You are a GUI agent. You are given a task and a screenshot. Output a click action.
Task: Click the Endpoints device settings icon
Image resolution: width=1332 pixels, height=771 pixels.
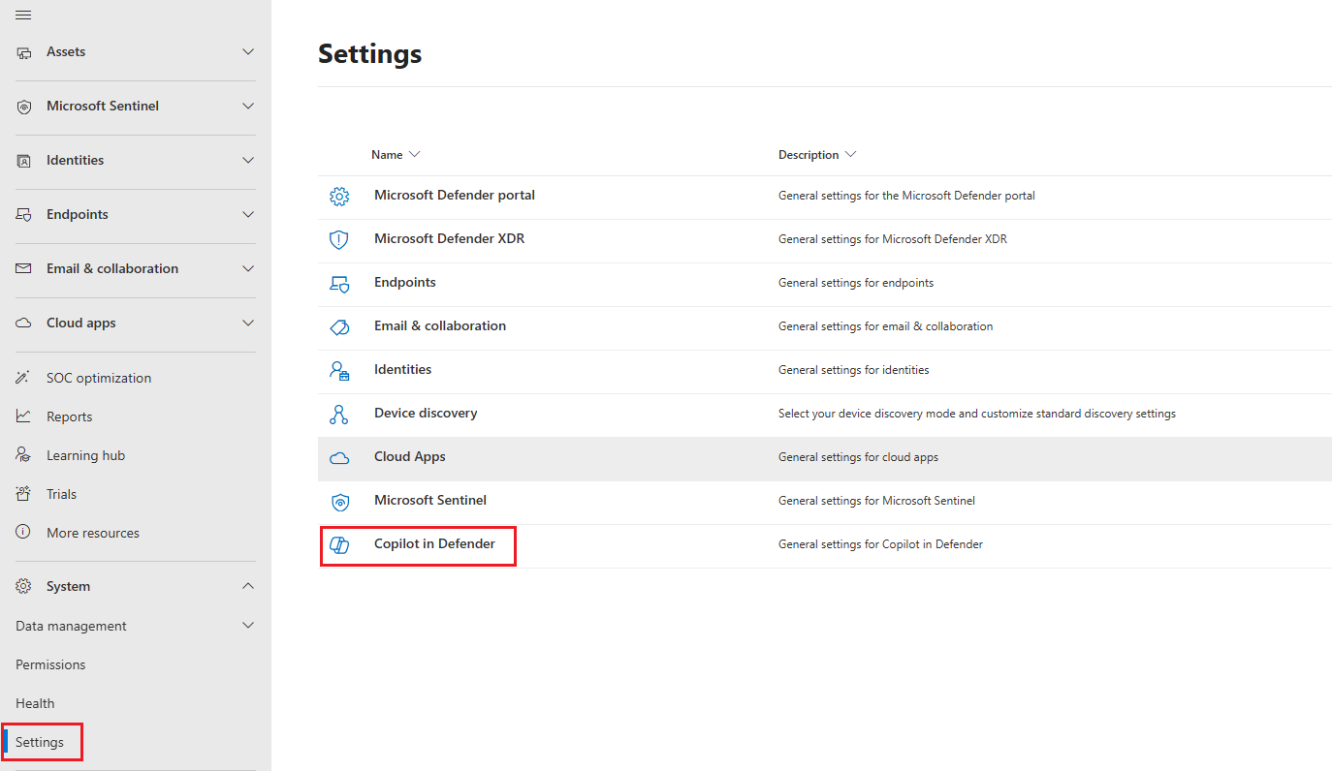click(x=339, y=283)
